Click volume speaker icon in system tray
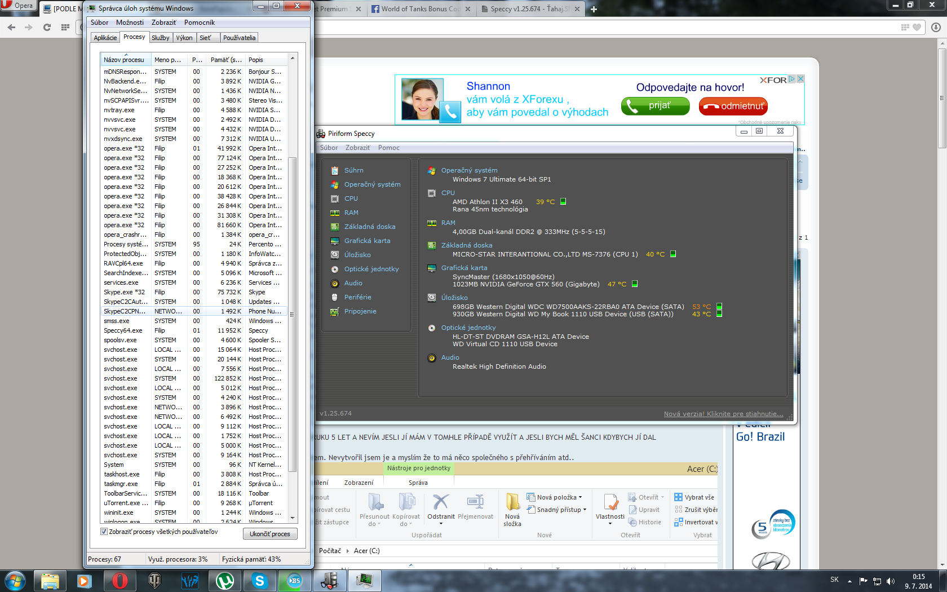The height and width of the screenshot is (592, 947). (x=891, y=581)
